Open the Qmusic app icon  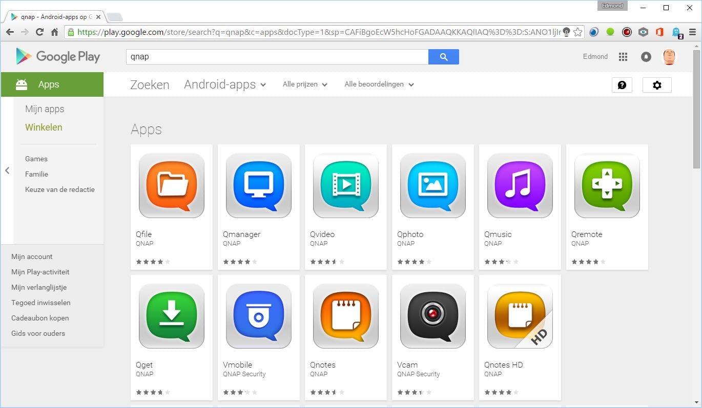tap(520, 185)
